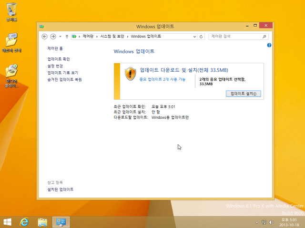
Task: Click the 업데이트 설치 button
Action: click(244, 94)
